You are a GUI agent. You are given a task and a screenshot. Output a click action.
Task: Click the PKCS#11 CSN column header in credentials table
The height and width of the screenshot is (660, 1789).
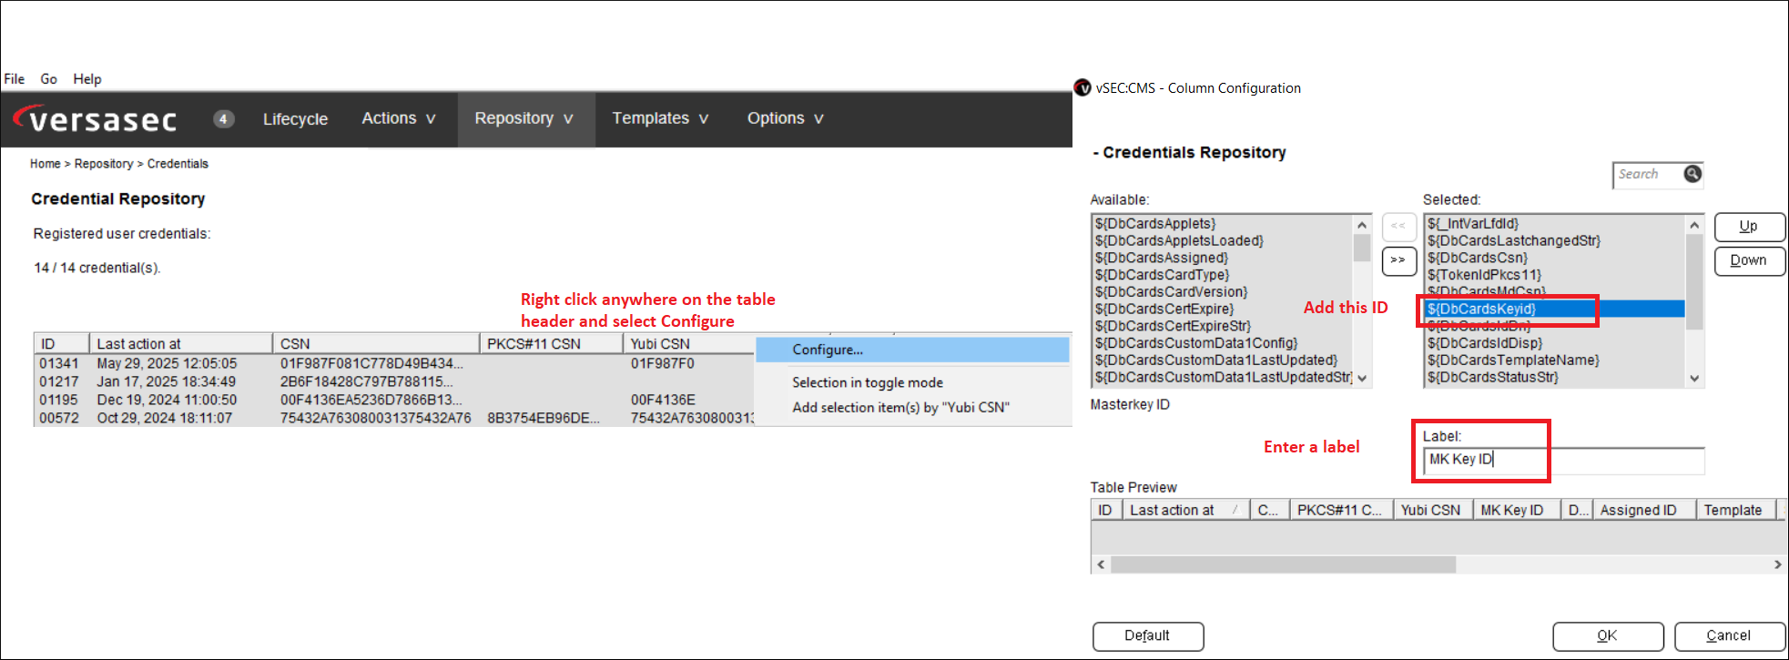pyautogui.click(x=551, y=343)
